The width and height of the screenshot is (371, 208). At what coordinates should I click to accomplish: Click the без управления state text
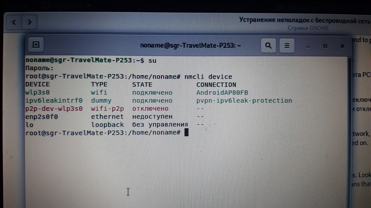[x=160, y=125]
